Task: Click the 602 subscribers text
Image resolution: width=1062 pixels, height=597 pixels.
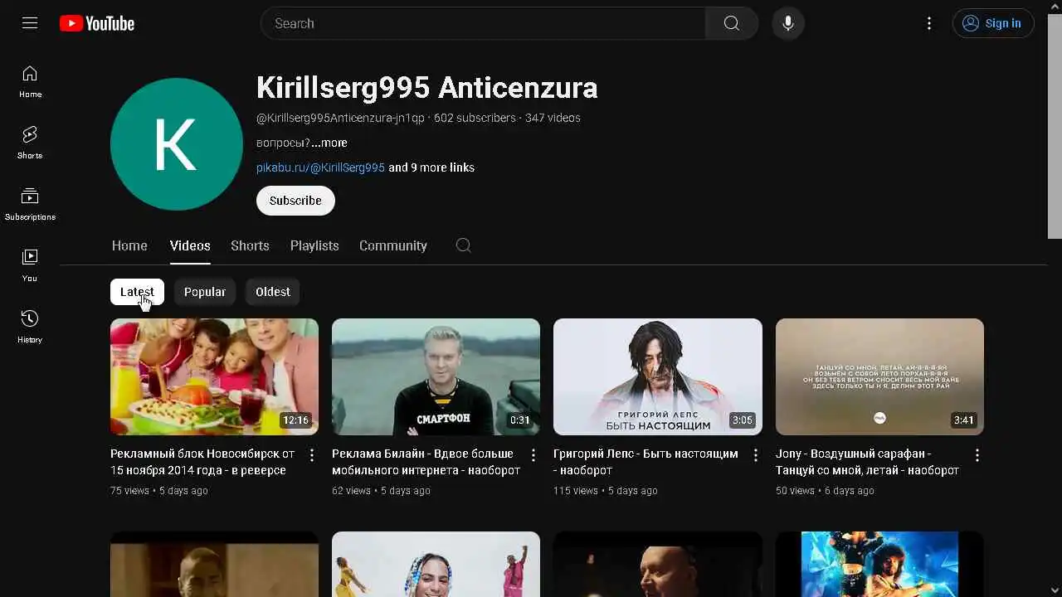Action: (x=475, y=118)
